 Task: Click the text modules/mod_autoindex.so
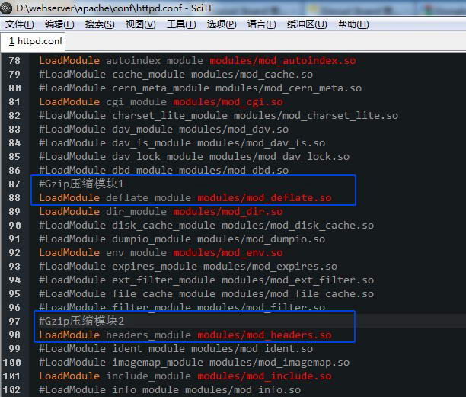(283, 61)
